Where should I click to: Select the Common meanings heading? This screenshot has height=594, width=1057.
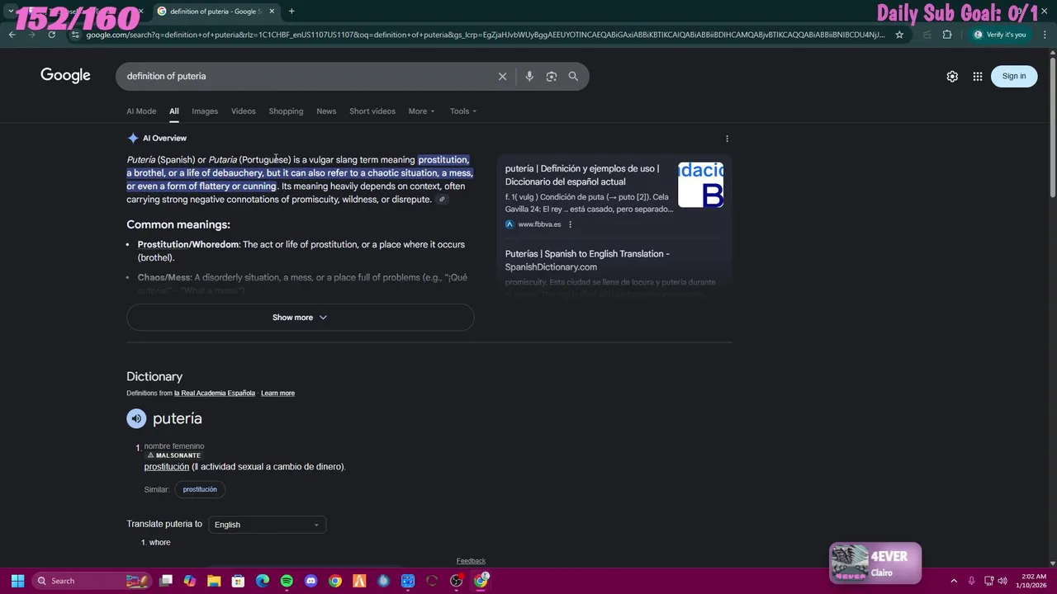pyautogui.click(x=178, y=224)
